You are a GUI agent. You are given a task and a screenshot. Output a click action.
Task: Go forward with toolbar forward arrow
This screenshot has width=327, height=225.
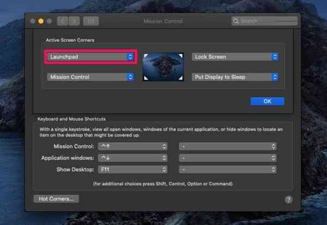point(74,21)
